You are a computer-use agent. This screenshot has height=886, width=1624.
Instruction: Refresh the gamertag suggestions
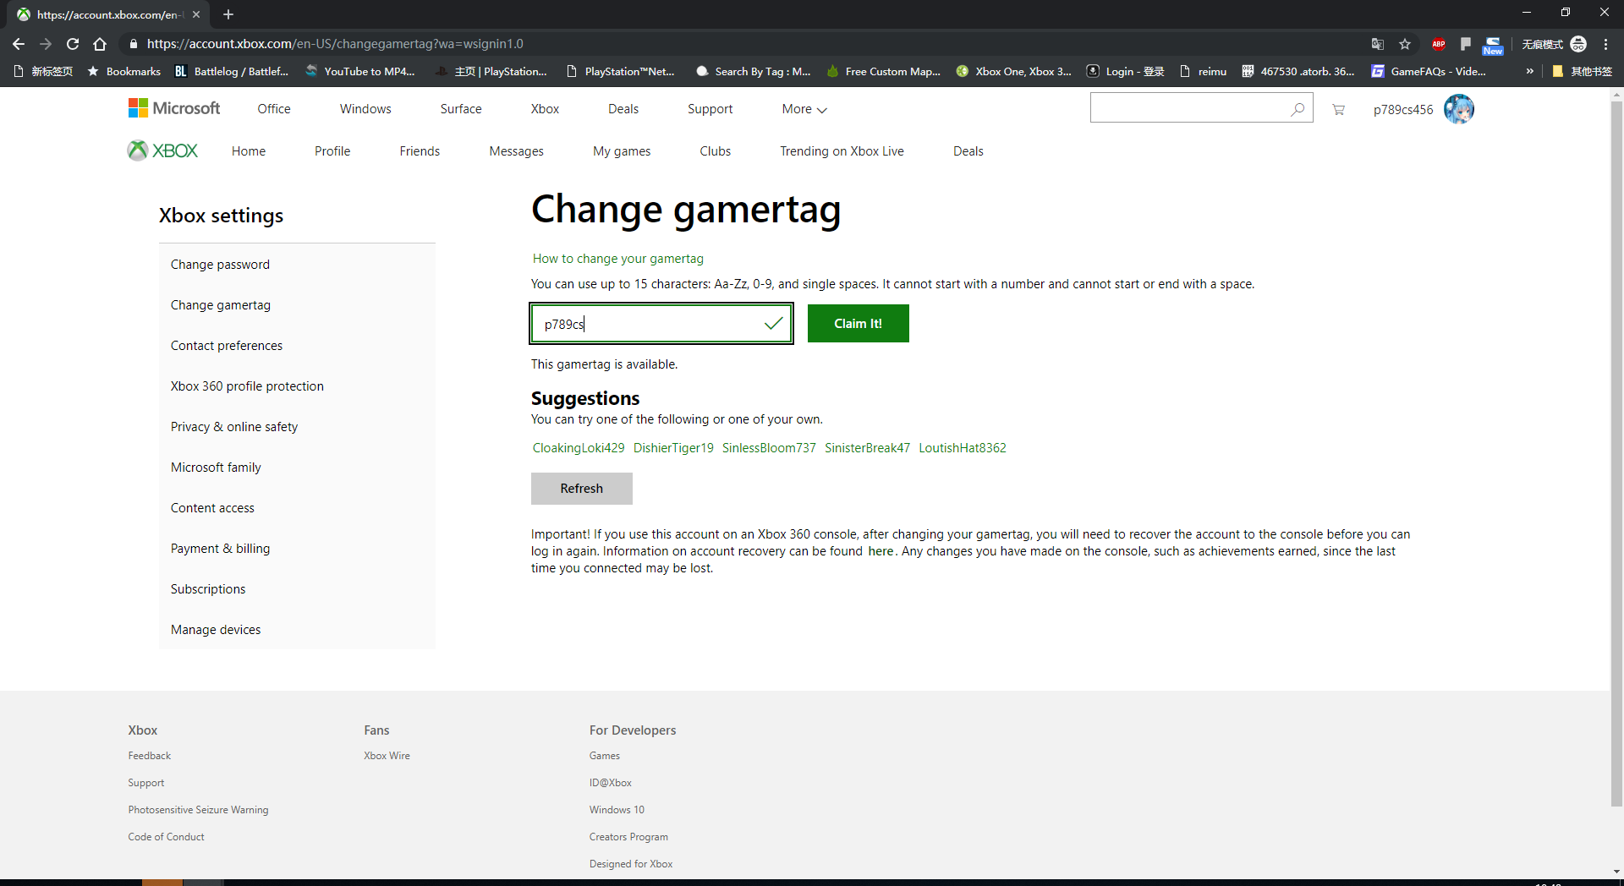(x=581, y=489)
